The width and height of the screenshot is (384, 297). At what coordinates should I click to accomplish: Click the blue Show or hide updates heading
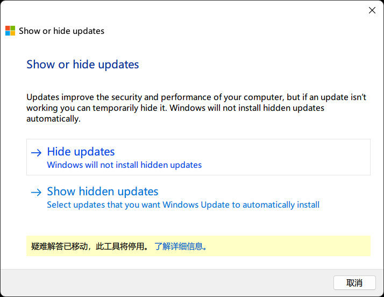pyautogui.click(x=82, y=65)
